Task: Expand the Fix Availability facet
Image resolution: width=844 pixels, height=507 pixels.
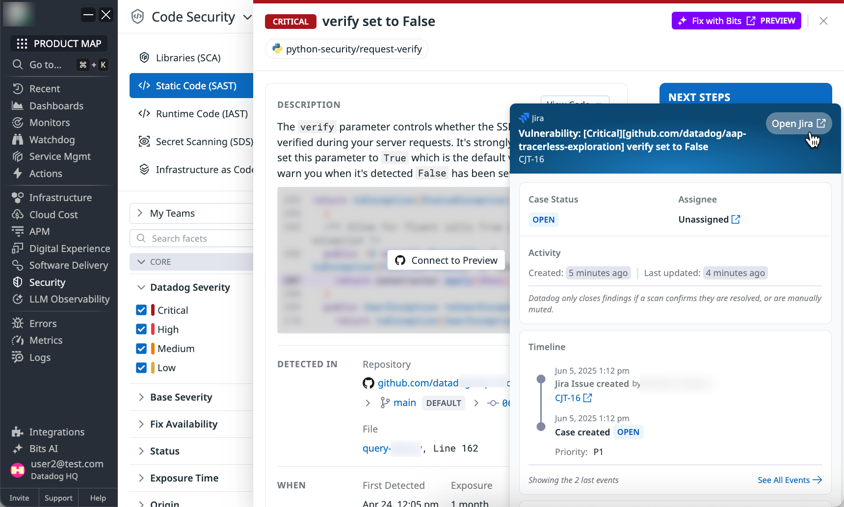Action: pos(141,424)
